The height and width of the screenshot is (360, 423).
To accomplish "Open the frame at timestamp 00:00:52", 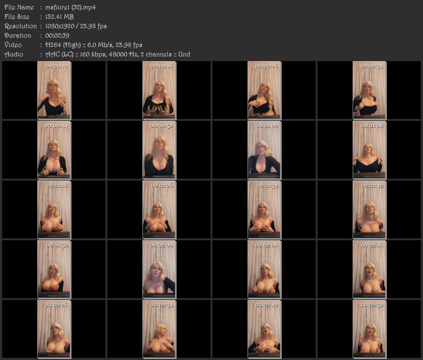I will (x=159, y=150).
